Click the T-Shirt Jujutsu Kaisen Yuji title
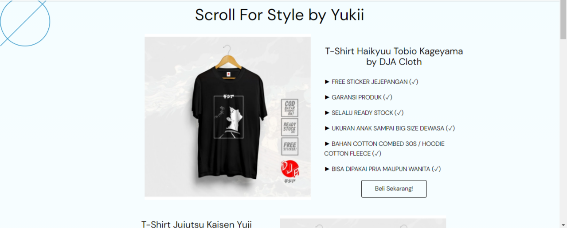 196,224
